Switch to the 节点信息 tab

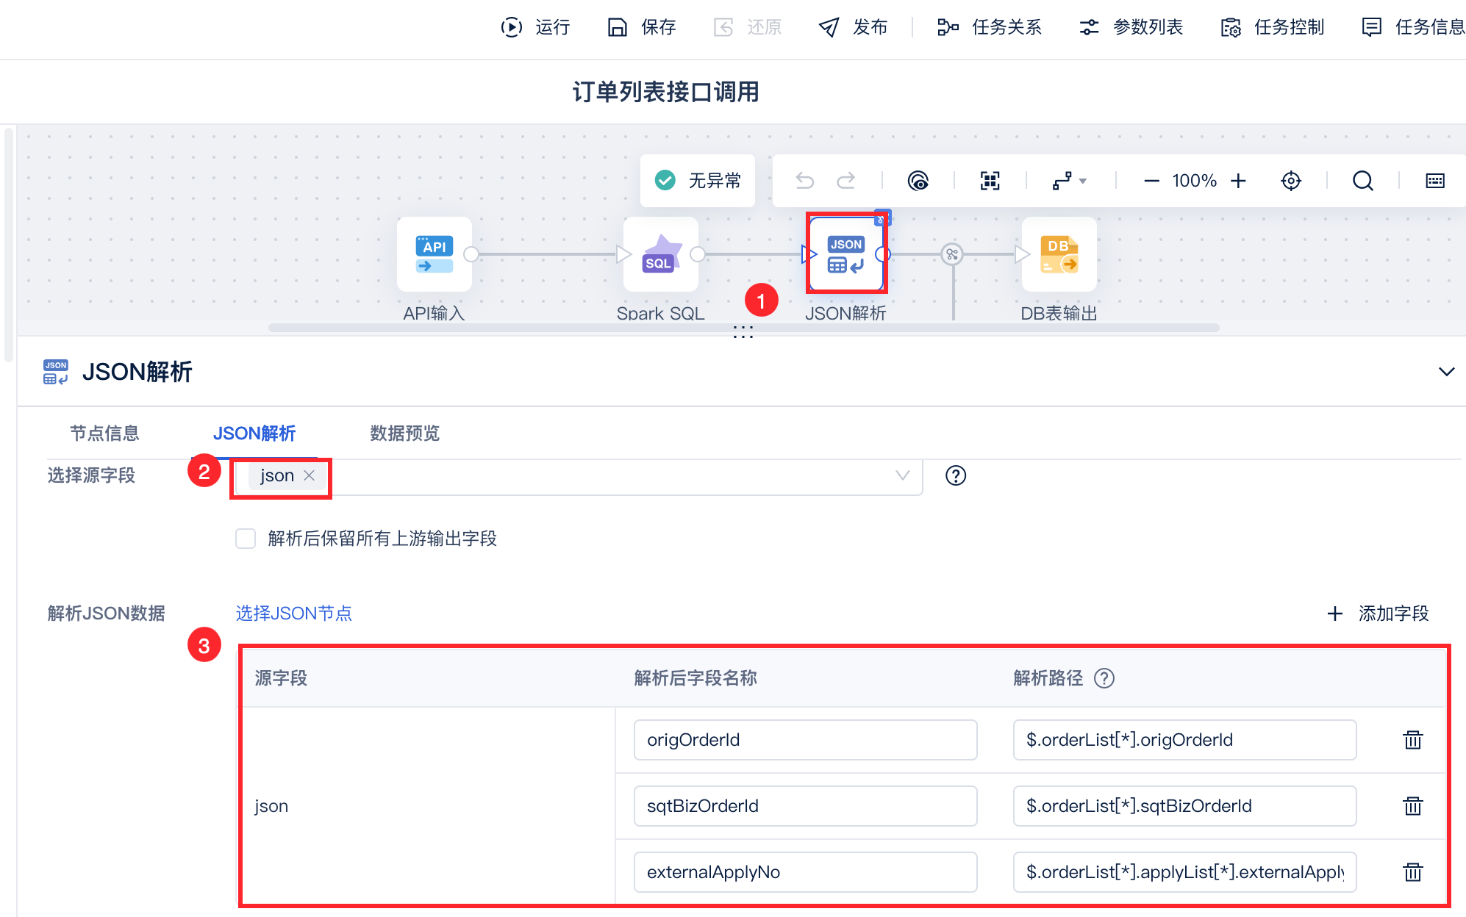(104, 434)
